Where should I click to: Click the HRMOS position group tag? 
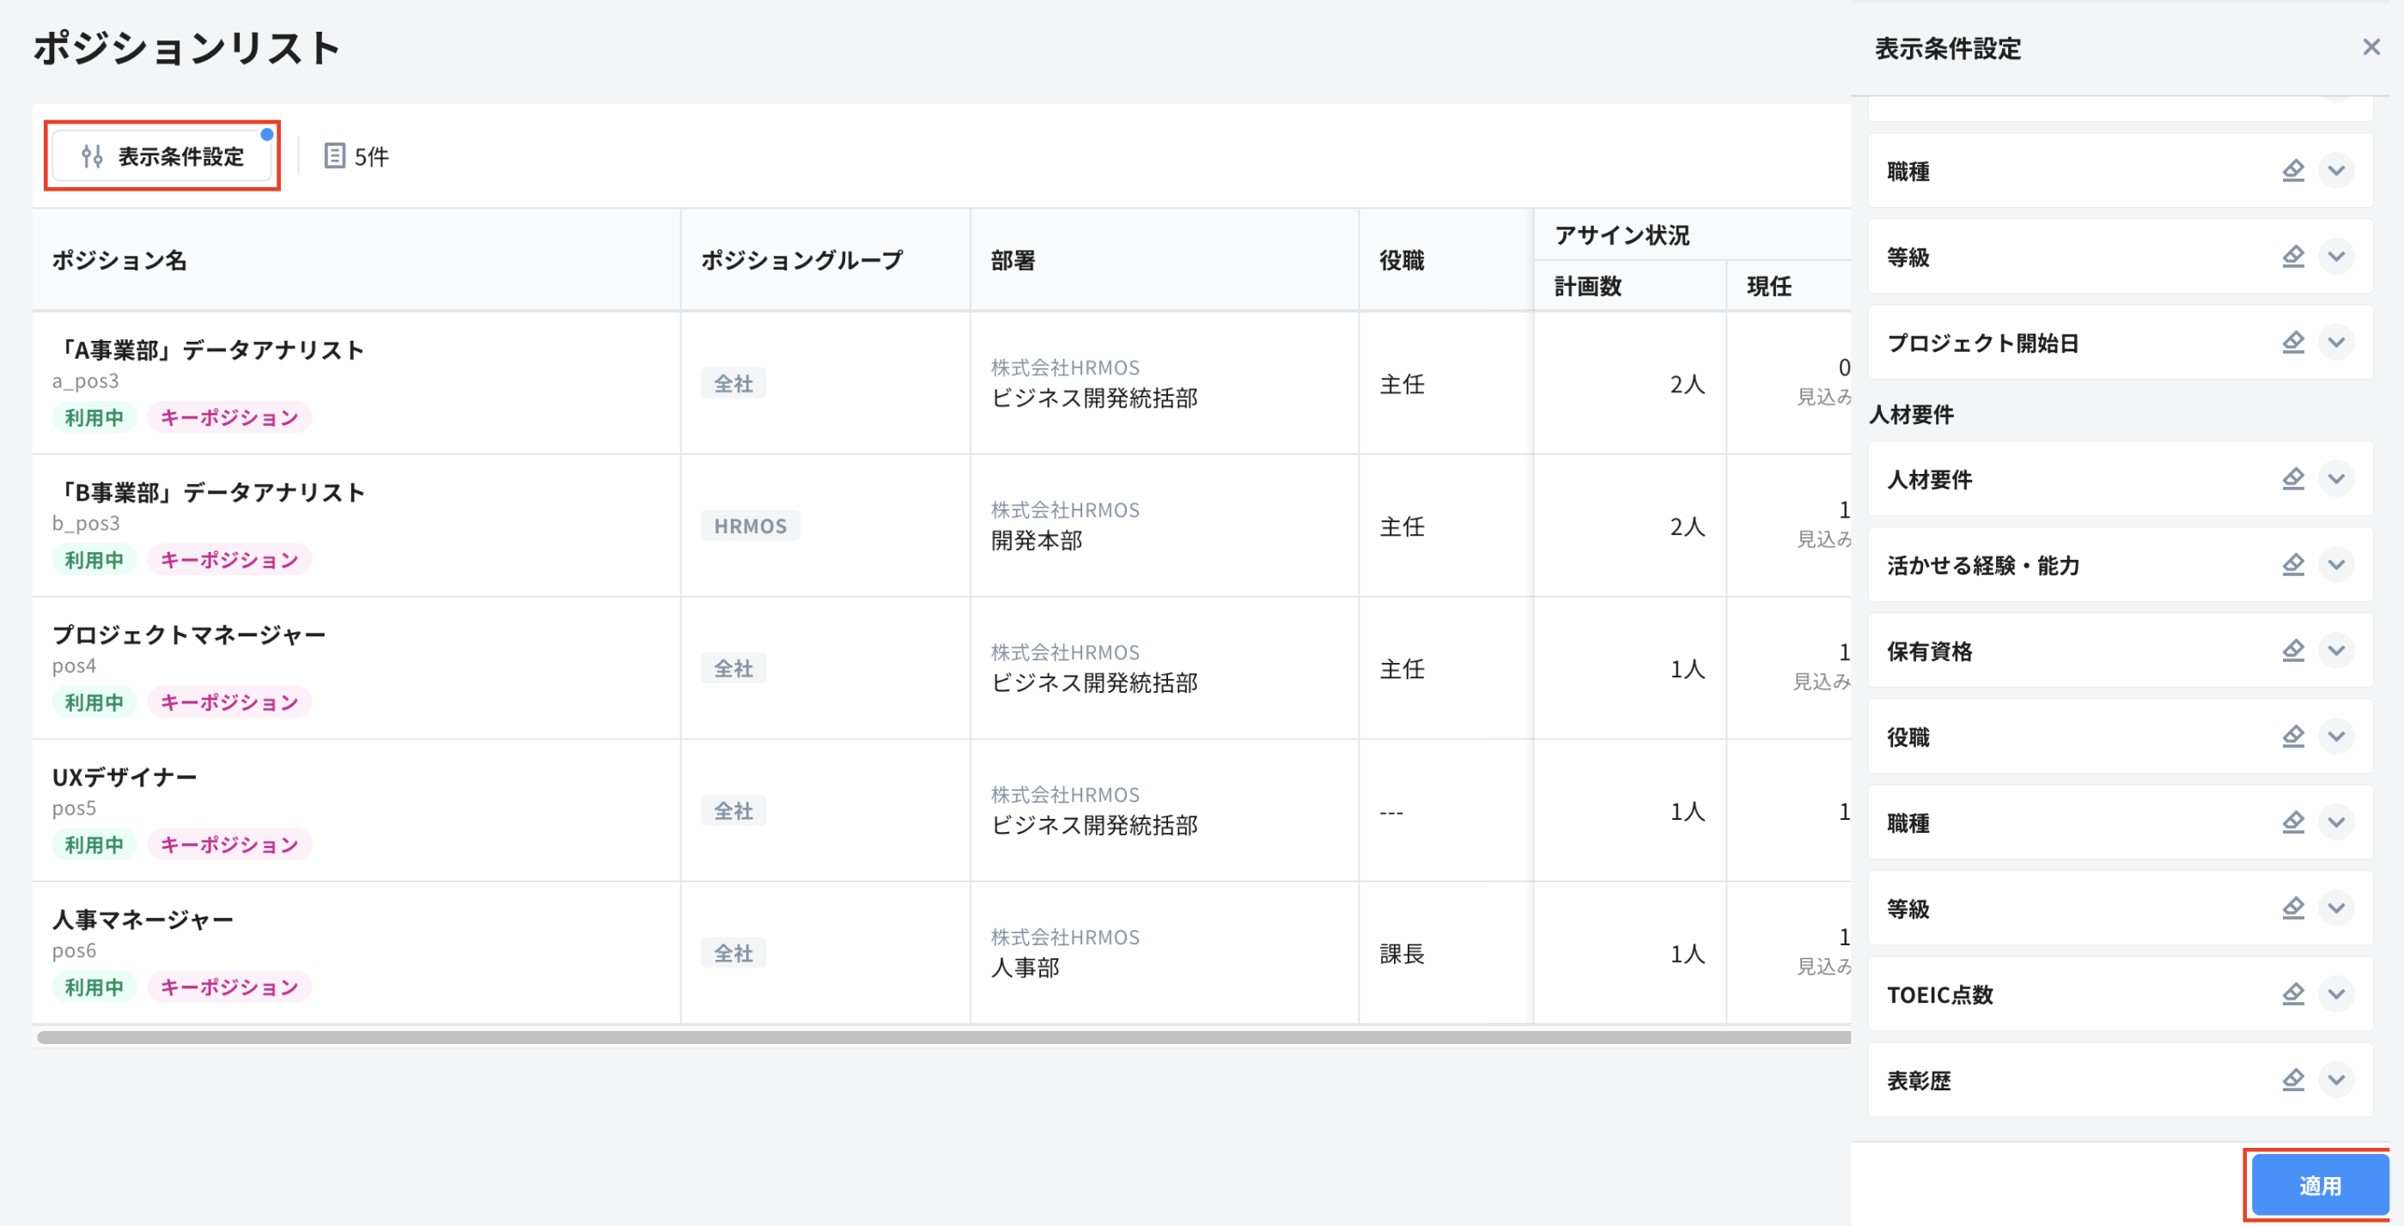[750, 526]
